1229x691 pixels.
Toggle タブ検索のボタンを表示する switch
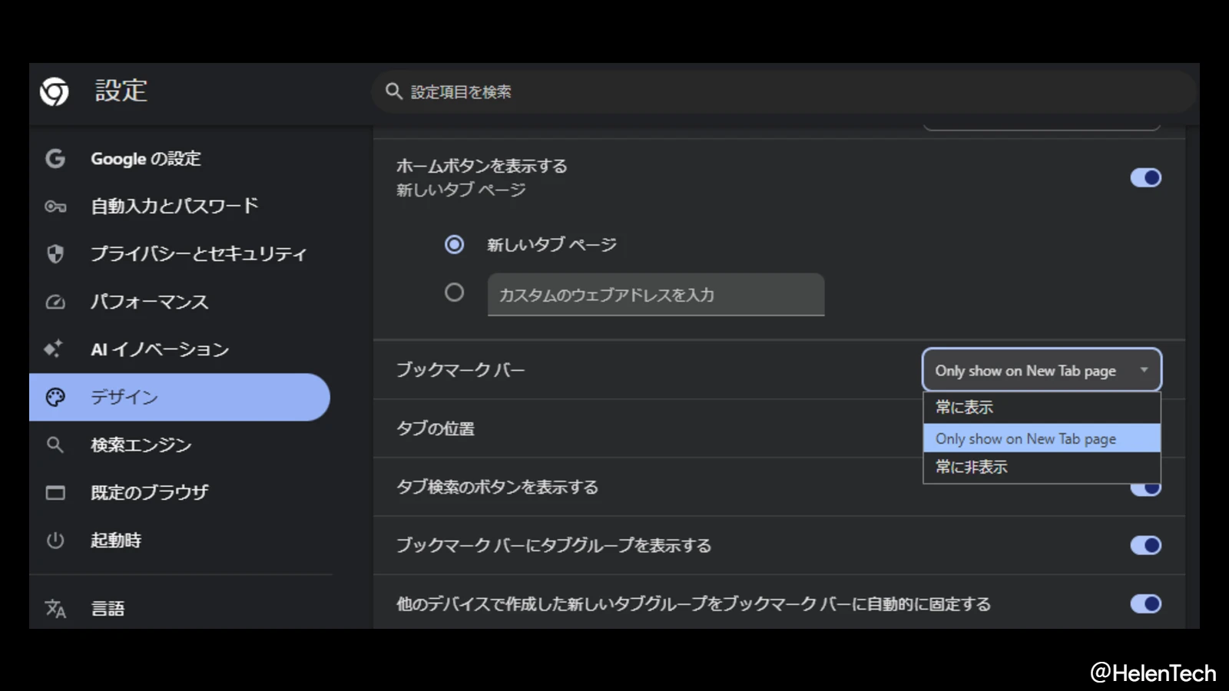point(1145,490)
